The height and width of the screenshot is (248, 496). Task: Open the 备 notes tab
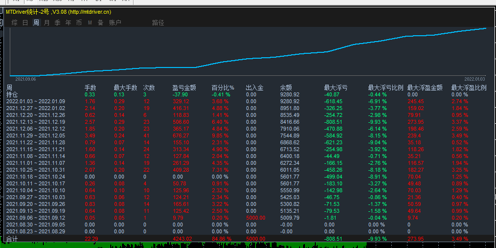pyautogui.click(x=100, y=23)
